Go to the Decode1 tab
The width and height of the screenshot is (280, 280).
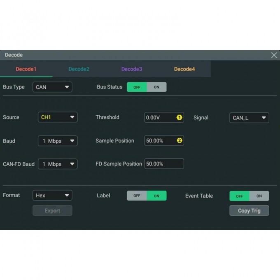coord(26,69)
